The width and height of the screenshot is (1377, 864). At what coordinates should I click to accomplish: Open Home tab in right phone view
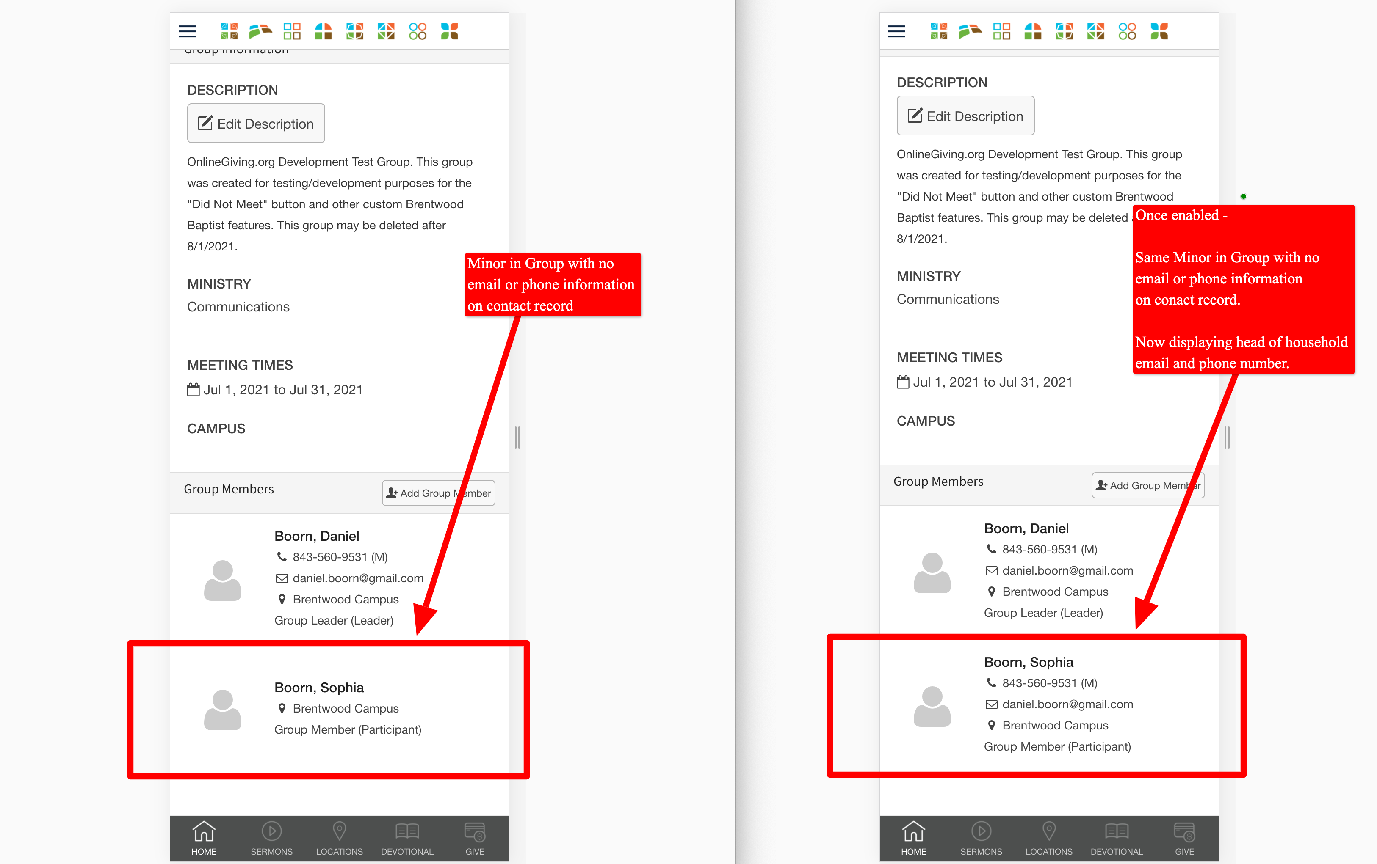pyautogui.click(x=913, y=838)
